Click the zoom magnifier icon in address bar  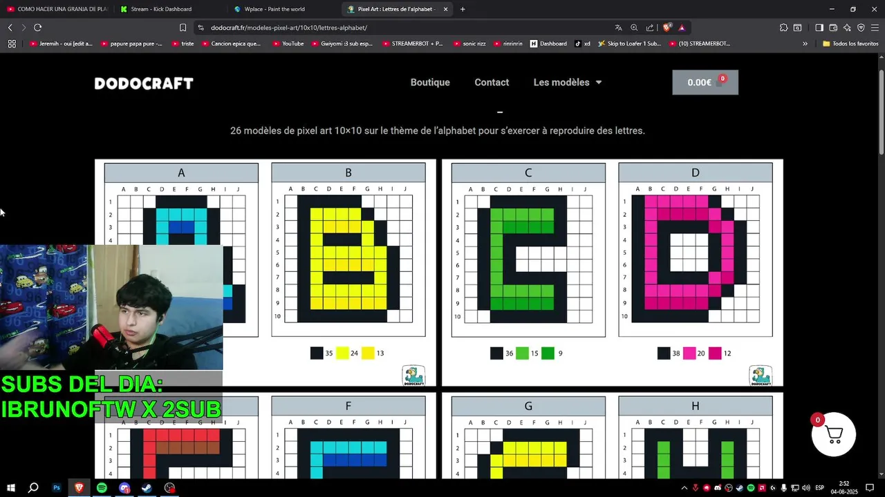[634, 28]
